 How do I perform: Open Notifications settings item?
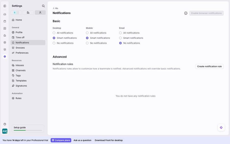coord(28,42)
